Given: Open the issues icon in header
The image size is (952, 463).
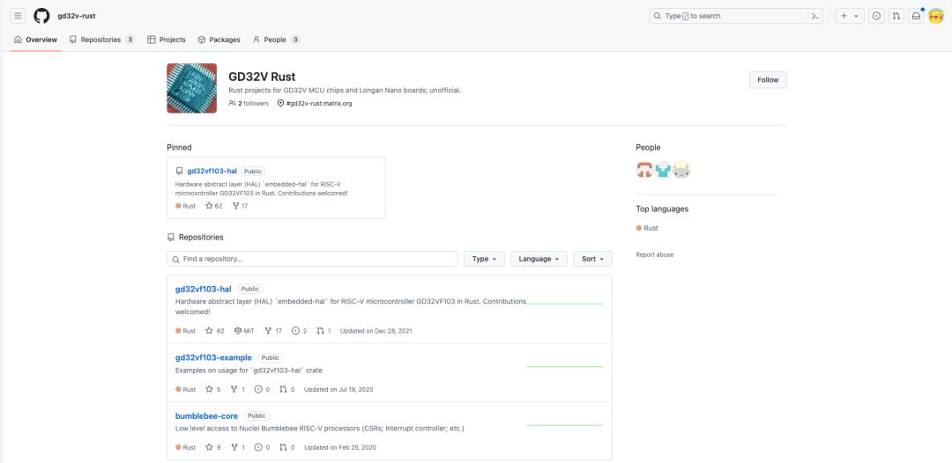Looking at the screenshot, I should pyautogui.click(x=876, y=17).
